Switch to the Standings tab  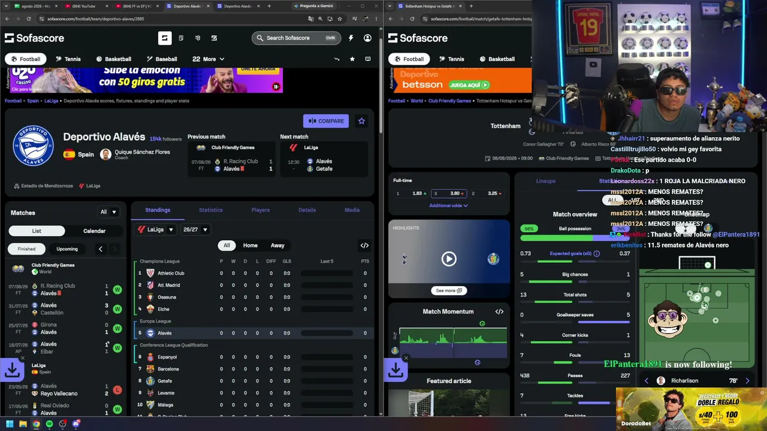click(x=158, y=210)
